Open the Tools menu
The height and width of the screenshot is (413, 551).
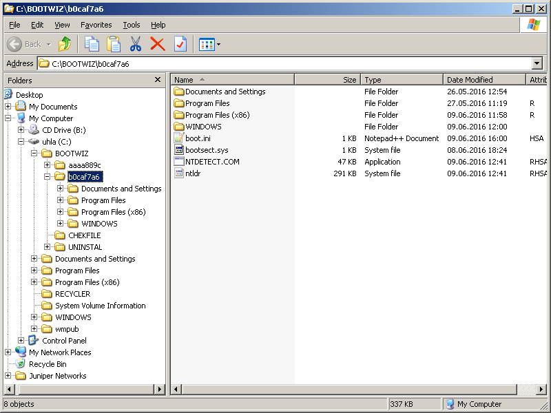tap(131, 25)
